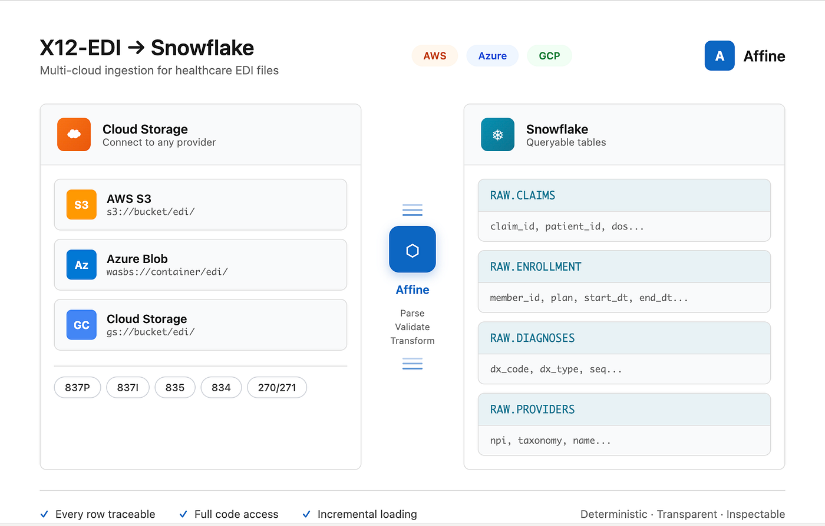The height and width of the screenshot is (526, 825).
Task: Click 'Affine' wordmark beside the A logo
Action: pyautogui.click(x=764, y=56)
